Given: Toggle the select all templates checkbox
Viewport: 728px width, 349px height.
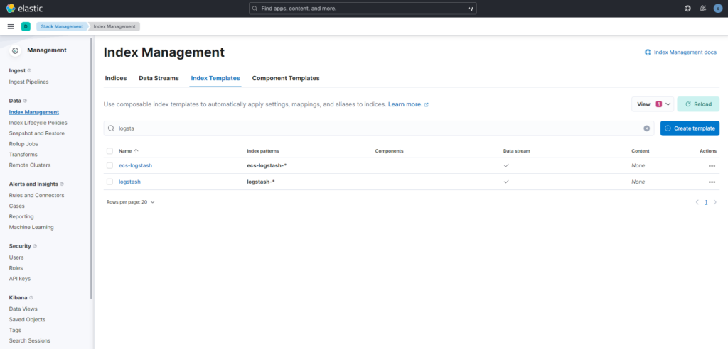Looking at the screenshot, I should tap(109, 151).
